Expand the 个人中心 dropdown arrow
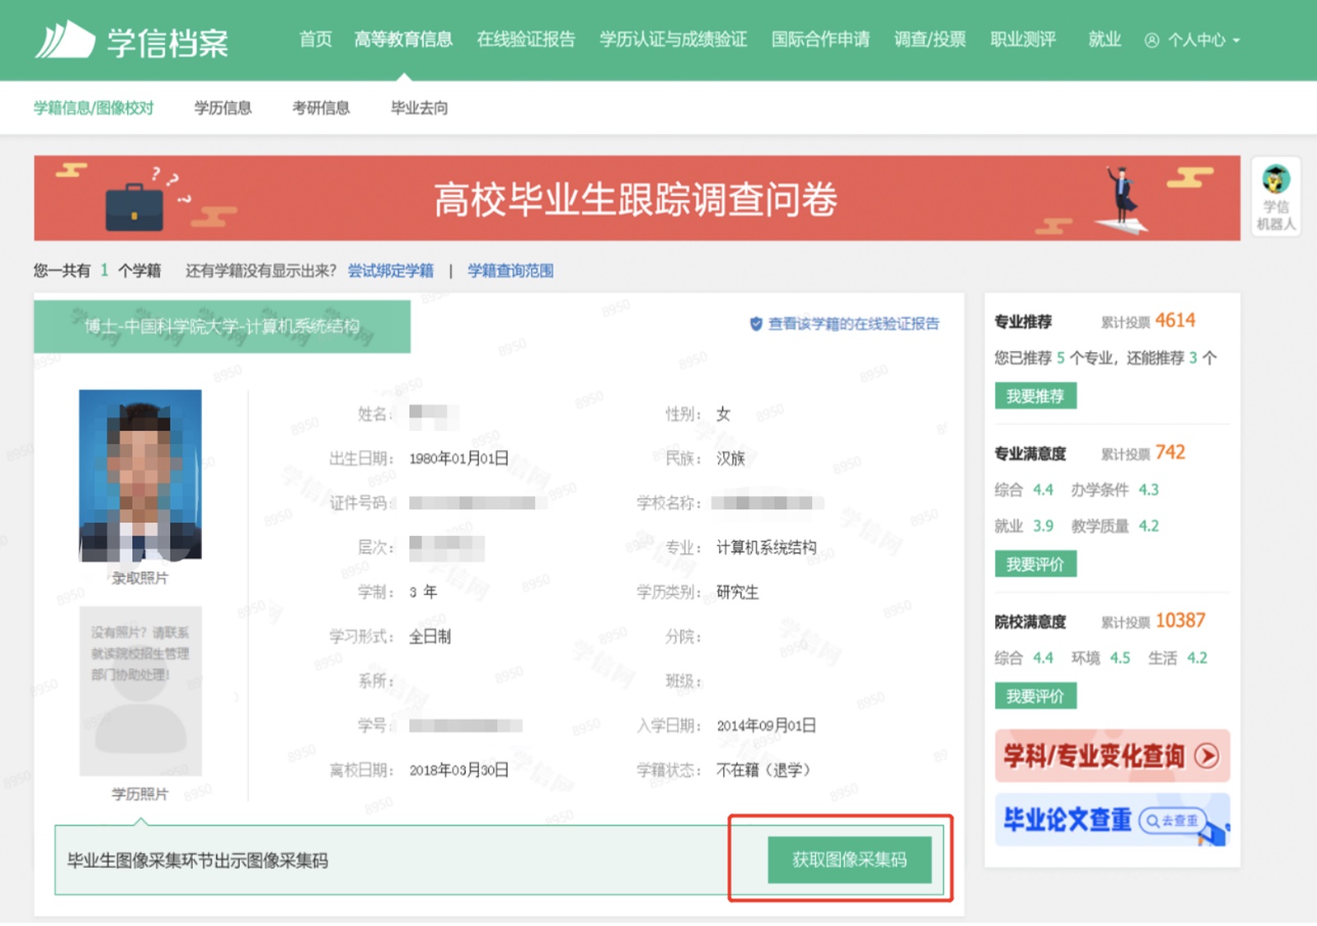The height and width of the screenshot is (926, 1317). [1237, 40]
